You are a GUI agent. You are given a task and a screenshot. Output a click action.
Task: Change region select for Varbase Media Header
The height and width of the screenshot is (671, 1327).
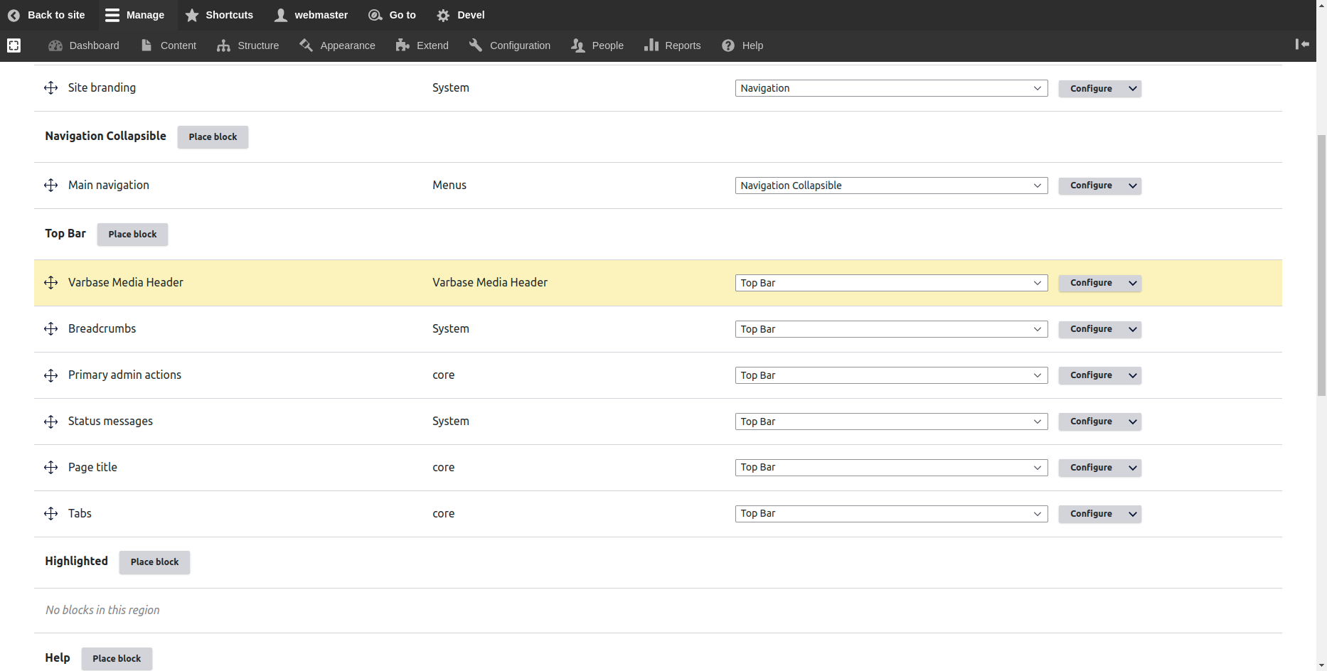pyautogui.click(x=890, y=283)
